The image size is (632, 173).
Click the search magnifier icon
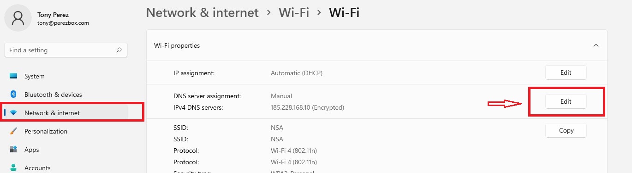(x=119, y=50)
